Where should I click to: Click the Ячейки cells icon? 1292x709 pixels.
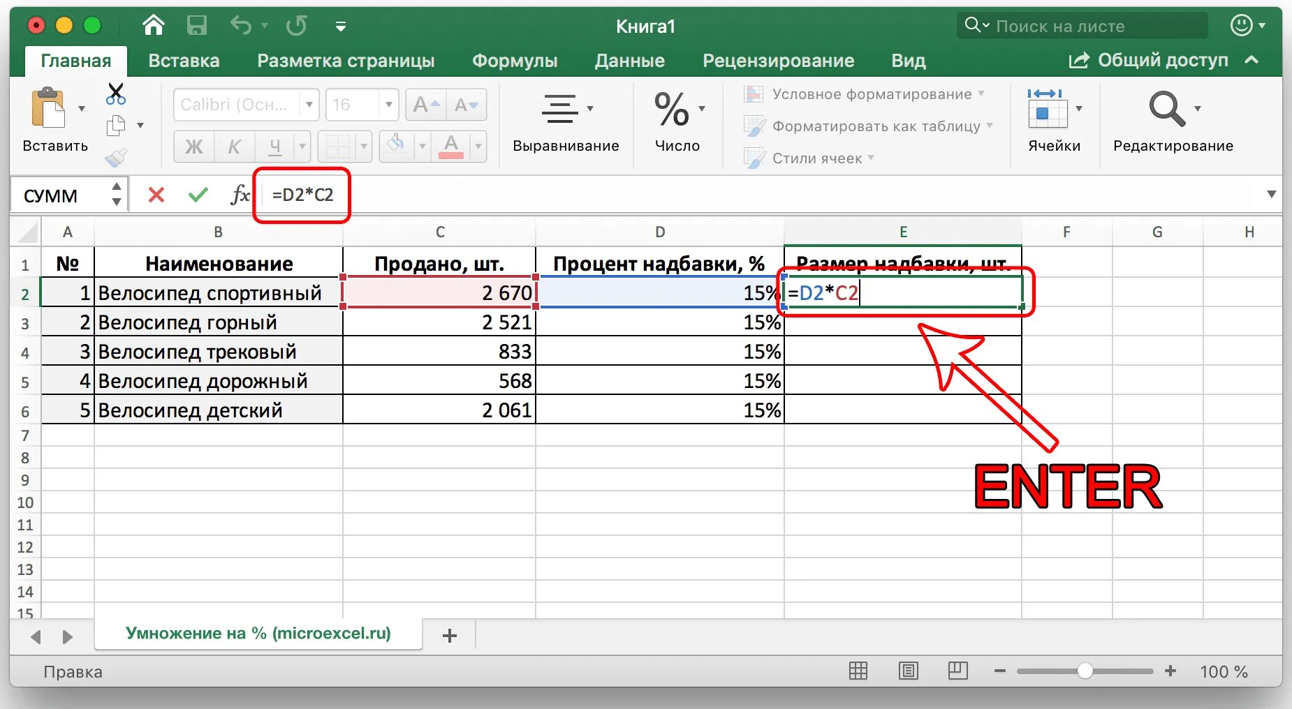coord(1047,109)
